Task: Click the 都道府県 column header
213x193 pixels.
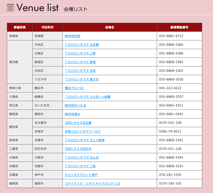Action: coord(20,27)
